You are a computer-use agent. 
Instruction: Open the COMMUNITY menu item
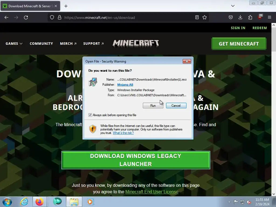pyautogui.click(x=41, y=43)
